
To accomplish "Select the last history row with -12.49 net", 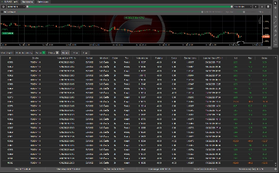I will [x=138, y=163].
